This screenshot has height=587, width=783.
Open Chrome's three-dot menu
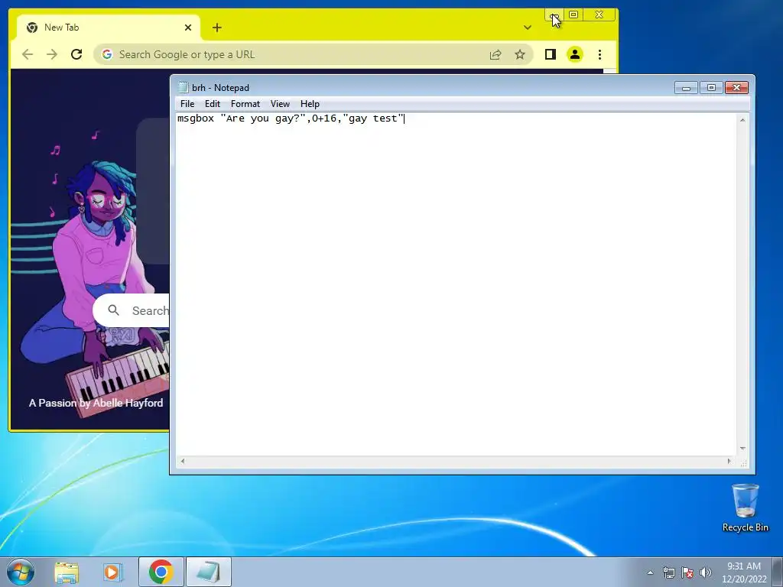599,54
